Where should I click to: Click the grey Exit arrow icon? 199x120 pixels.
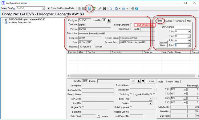(x=132, y=9)
